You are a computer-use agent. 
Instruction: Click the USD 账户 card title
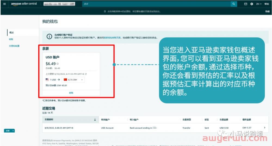coord(52,57)
